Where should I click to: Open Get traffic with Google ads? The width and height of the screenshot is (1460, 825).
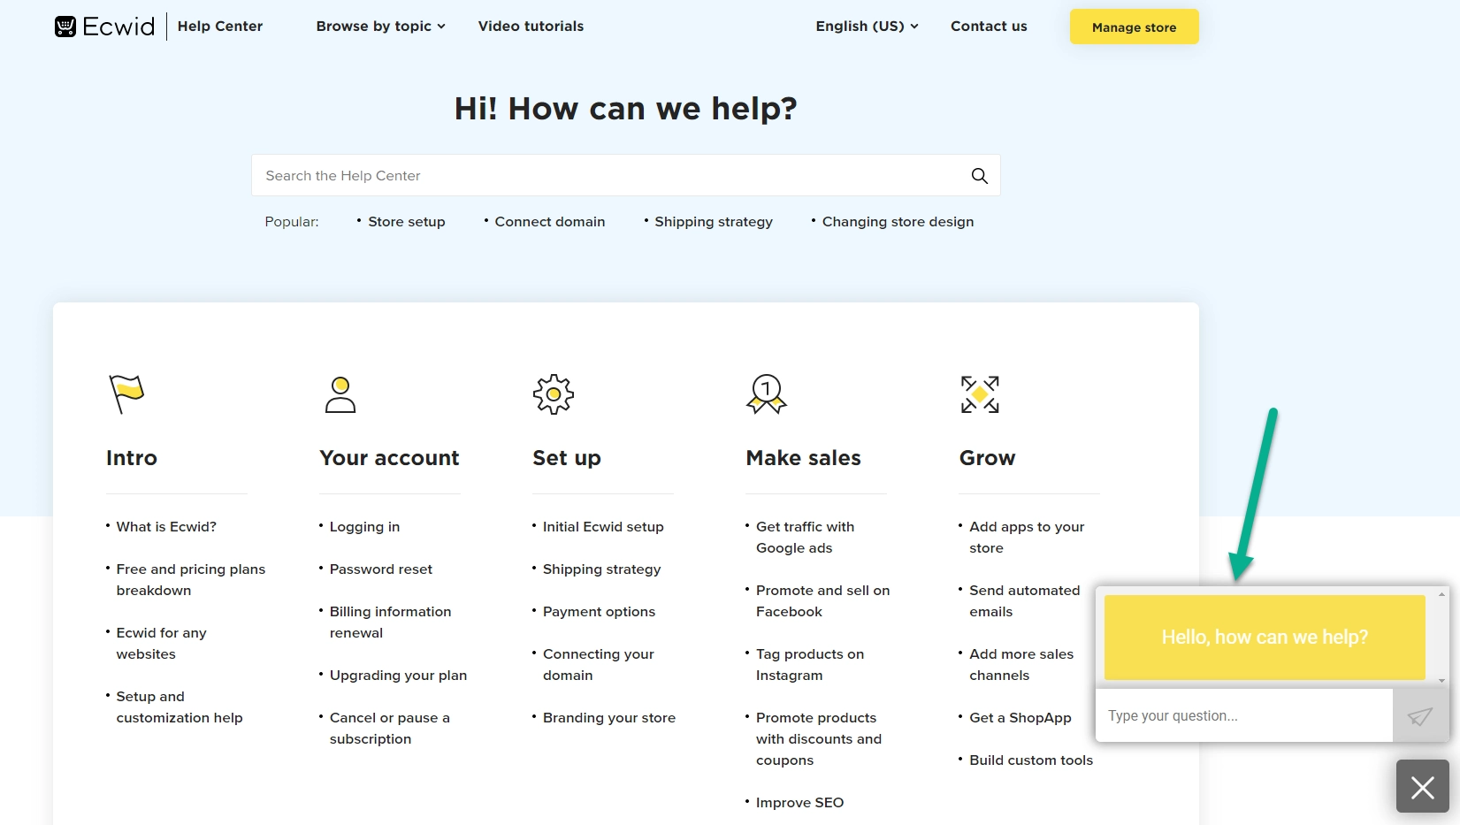(805, 538)
